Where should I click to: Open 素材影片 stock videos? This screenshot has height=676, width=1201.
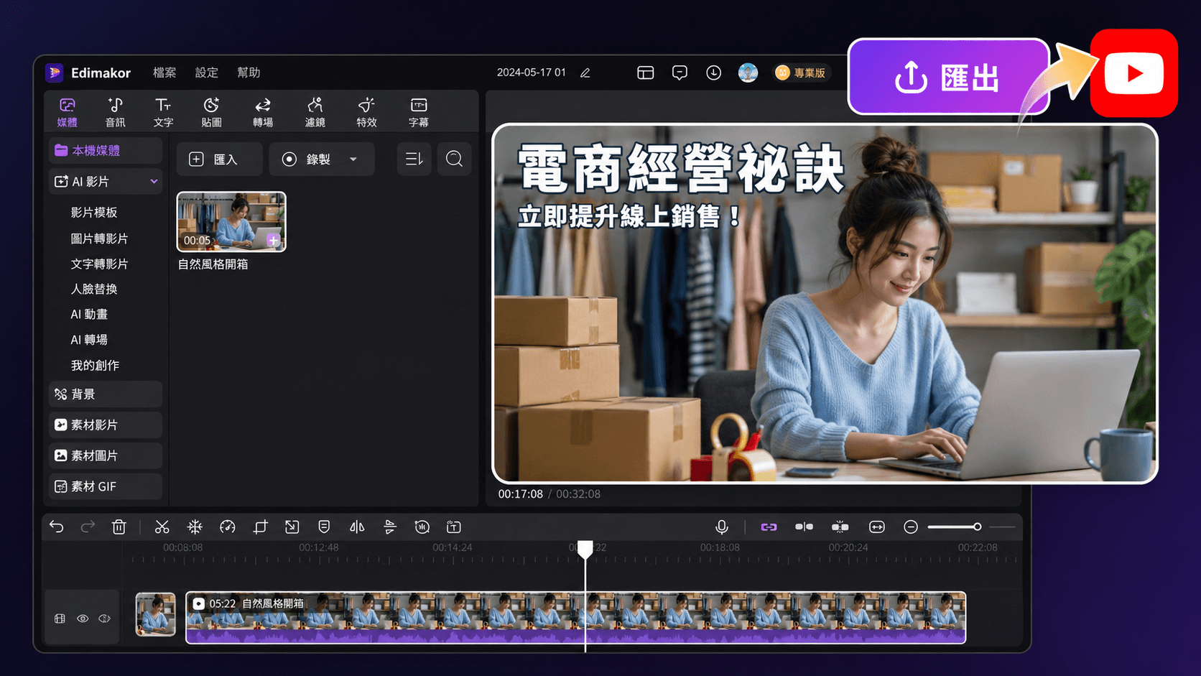tap(106, 425)
